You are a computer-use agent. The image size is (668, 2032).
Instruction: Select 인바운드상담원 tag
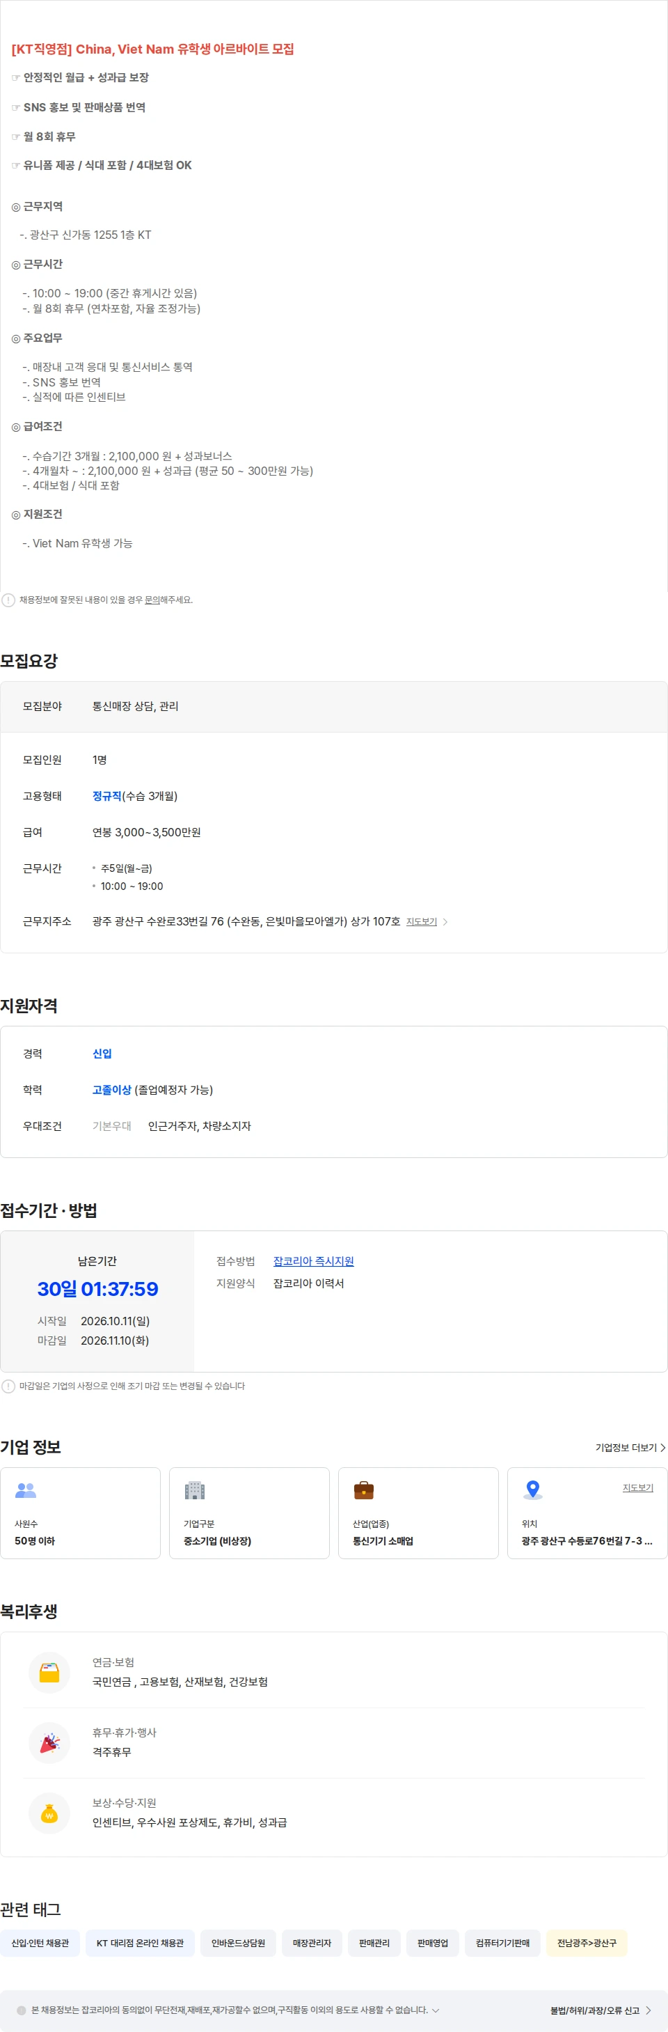click(x=238, y=1943)
